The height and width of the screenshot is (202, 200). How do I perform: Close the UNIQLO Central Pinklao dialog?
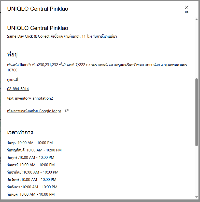click(187, 9)
